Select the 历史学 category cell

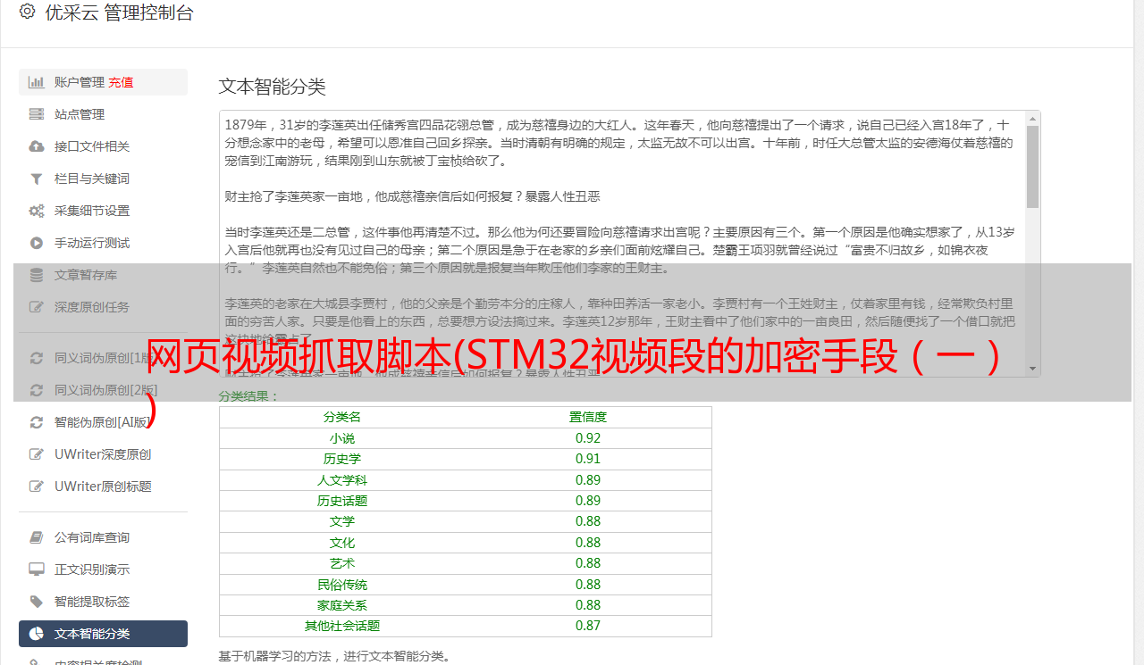tap(342, 459)
